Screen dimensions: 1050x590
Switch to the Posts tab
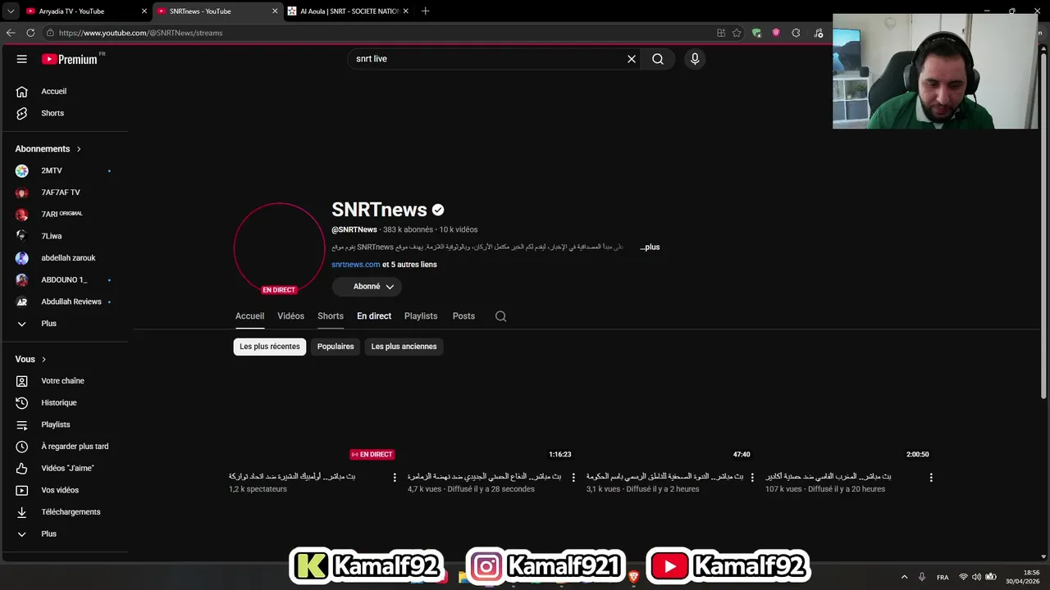463,316
